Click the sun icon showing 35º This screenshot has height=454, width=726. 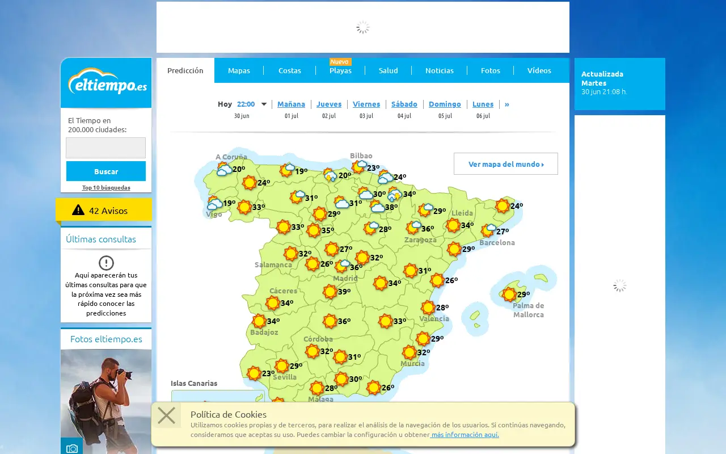pyautogui.click(x=314, y=230)
